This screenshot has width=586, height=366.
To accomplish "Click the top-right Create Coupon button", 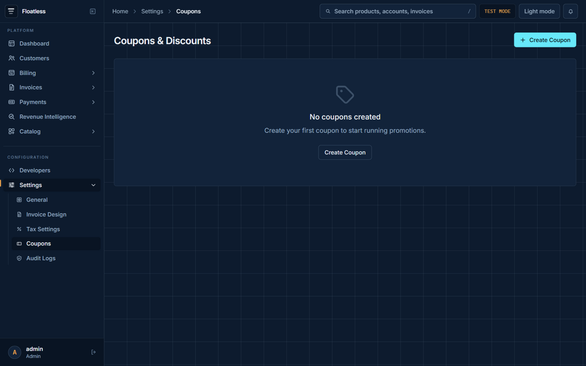I will coord(545,40).
